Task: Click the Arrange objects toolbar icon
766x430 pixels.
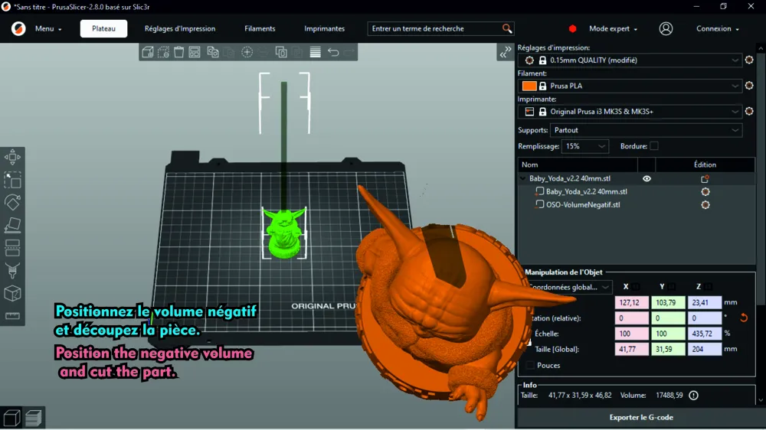Action: [x=195, y=52]
